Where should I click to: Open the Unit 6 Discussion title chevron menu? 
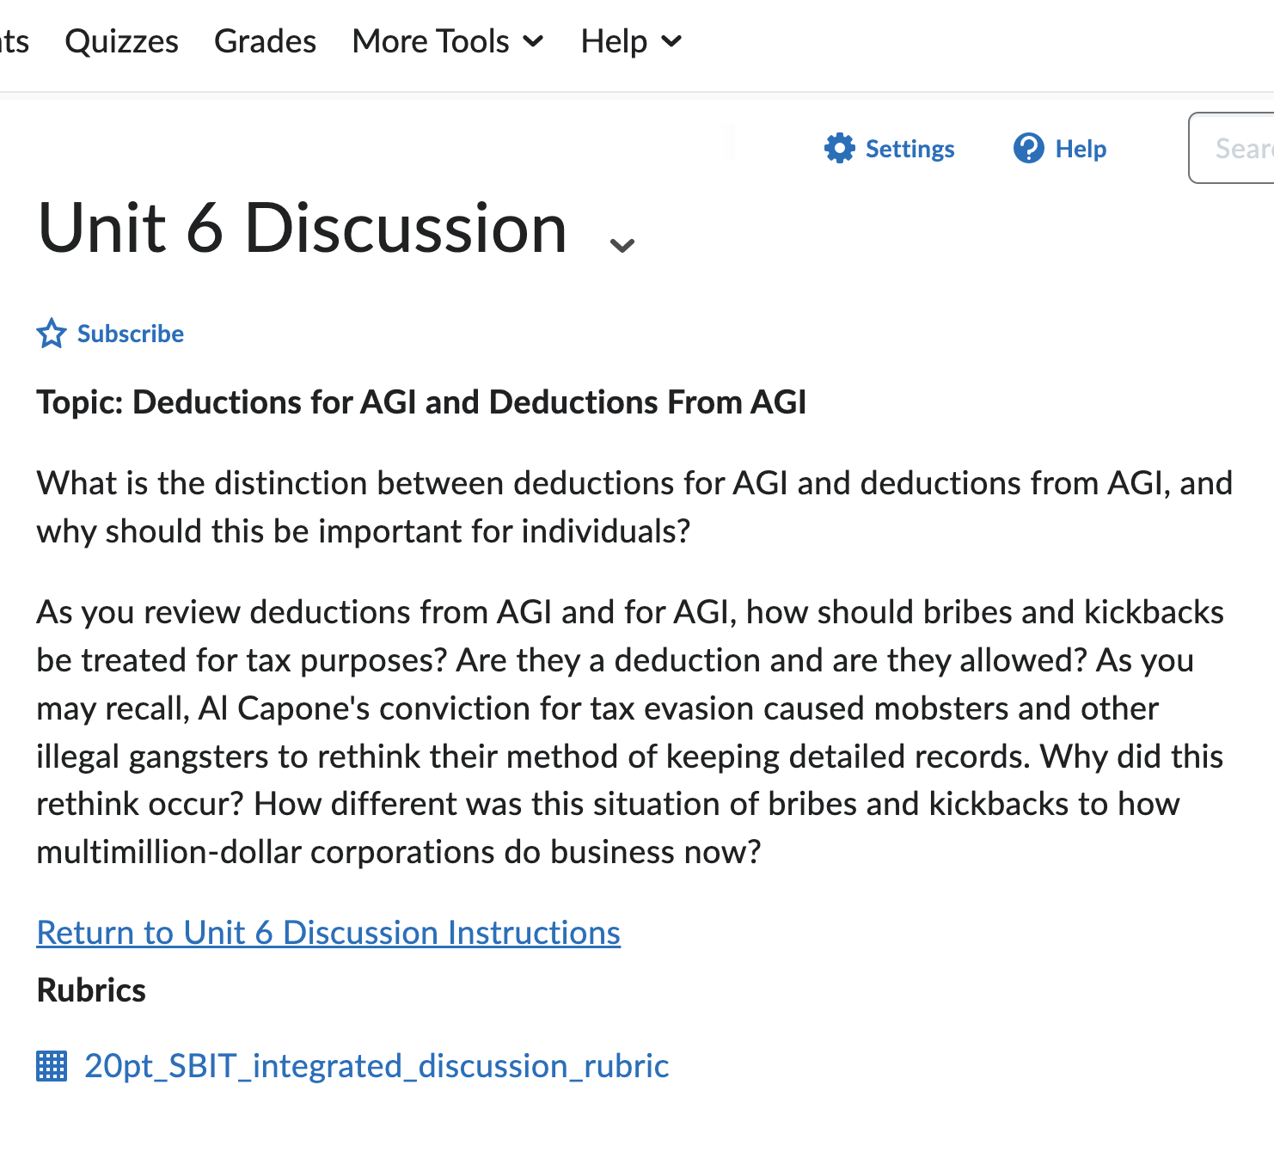tap(622, 243)
